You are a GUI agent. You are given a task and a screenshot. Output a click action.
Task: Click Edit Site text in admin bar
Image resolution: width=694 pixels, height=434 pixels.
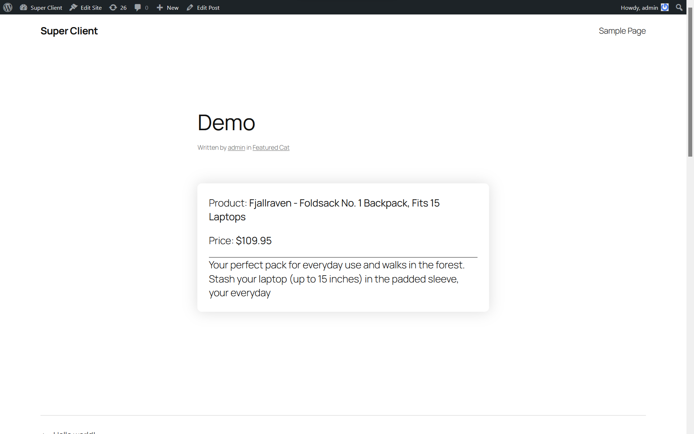coord(91,8)
